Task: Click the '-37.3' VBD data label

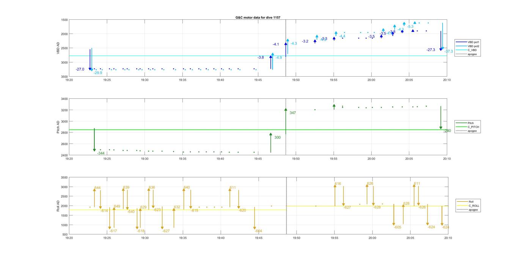Action: (x=449, y=51)
